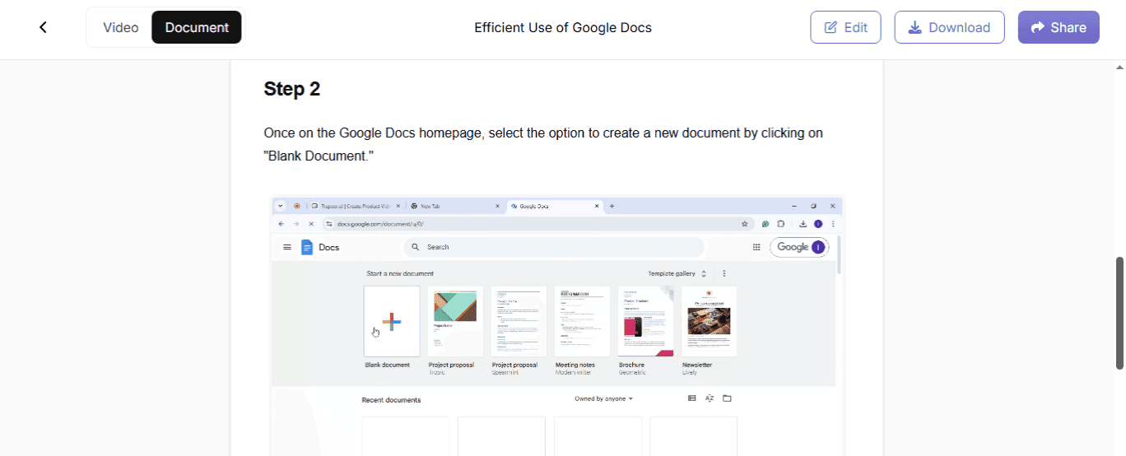
Task: Expand the Template gallery toggle
Action: coord(704,273)
